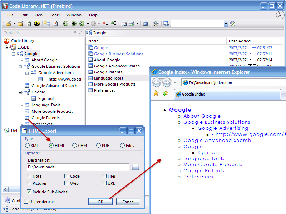Click the Forward arrow in Internet Explorer
This screenshot has height=214, width=286.
click(x=167, y=83)
